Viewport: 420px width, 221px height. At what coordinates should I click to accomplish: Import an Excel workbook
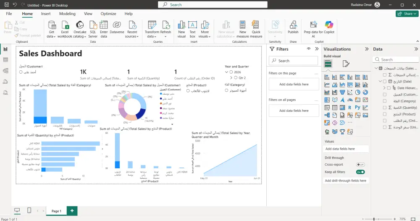(x=65, y=29)
